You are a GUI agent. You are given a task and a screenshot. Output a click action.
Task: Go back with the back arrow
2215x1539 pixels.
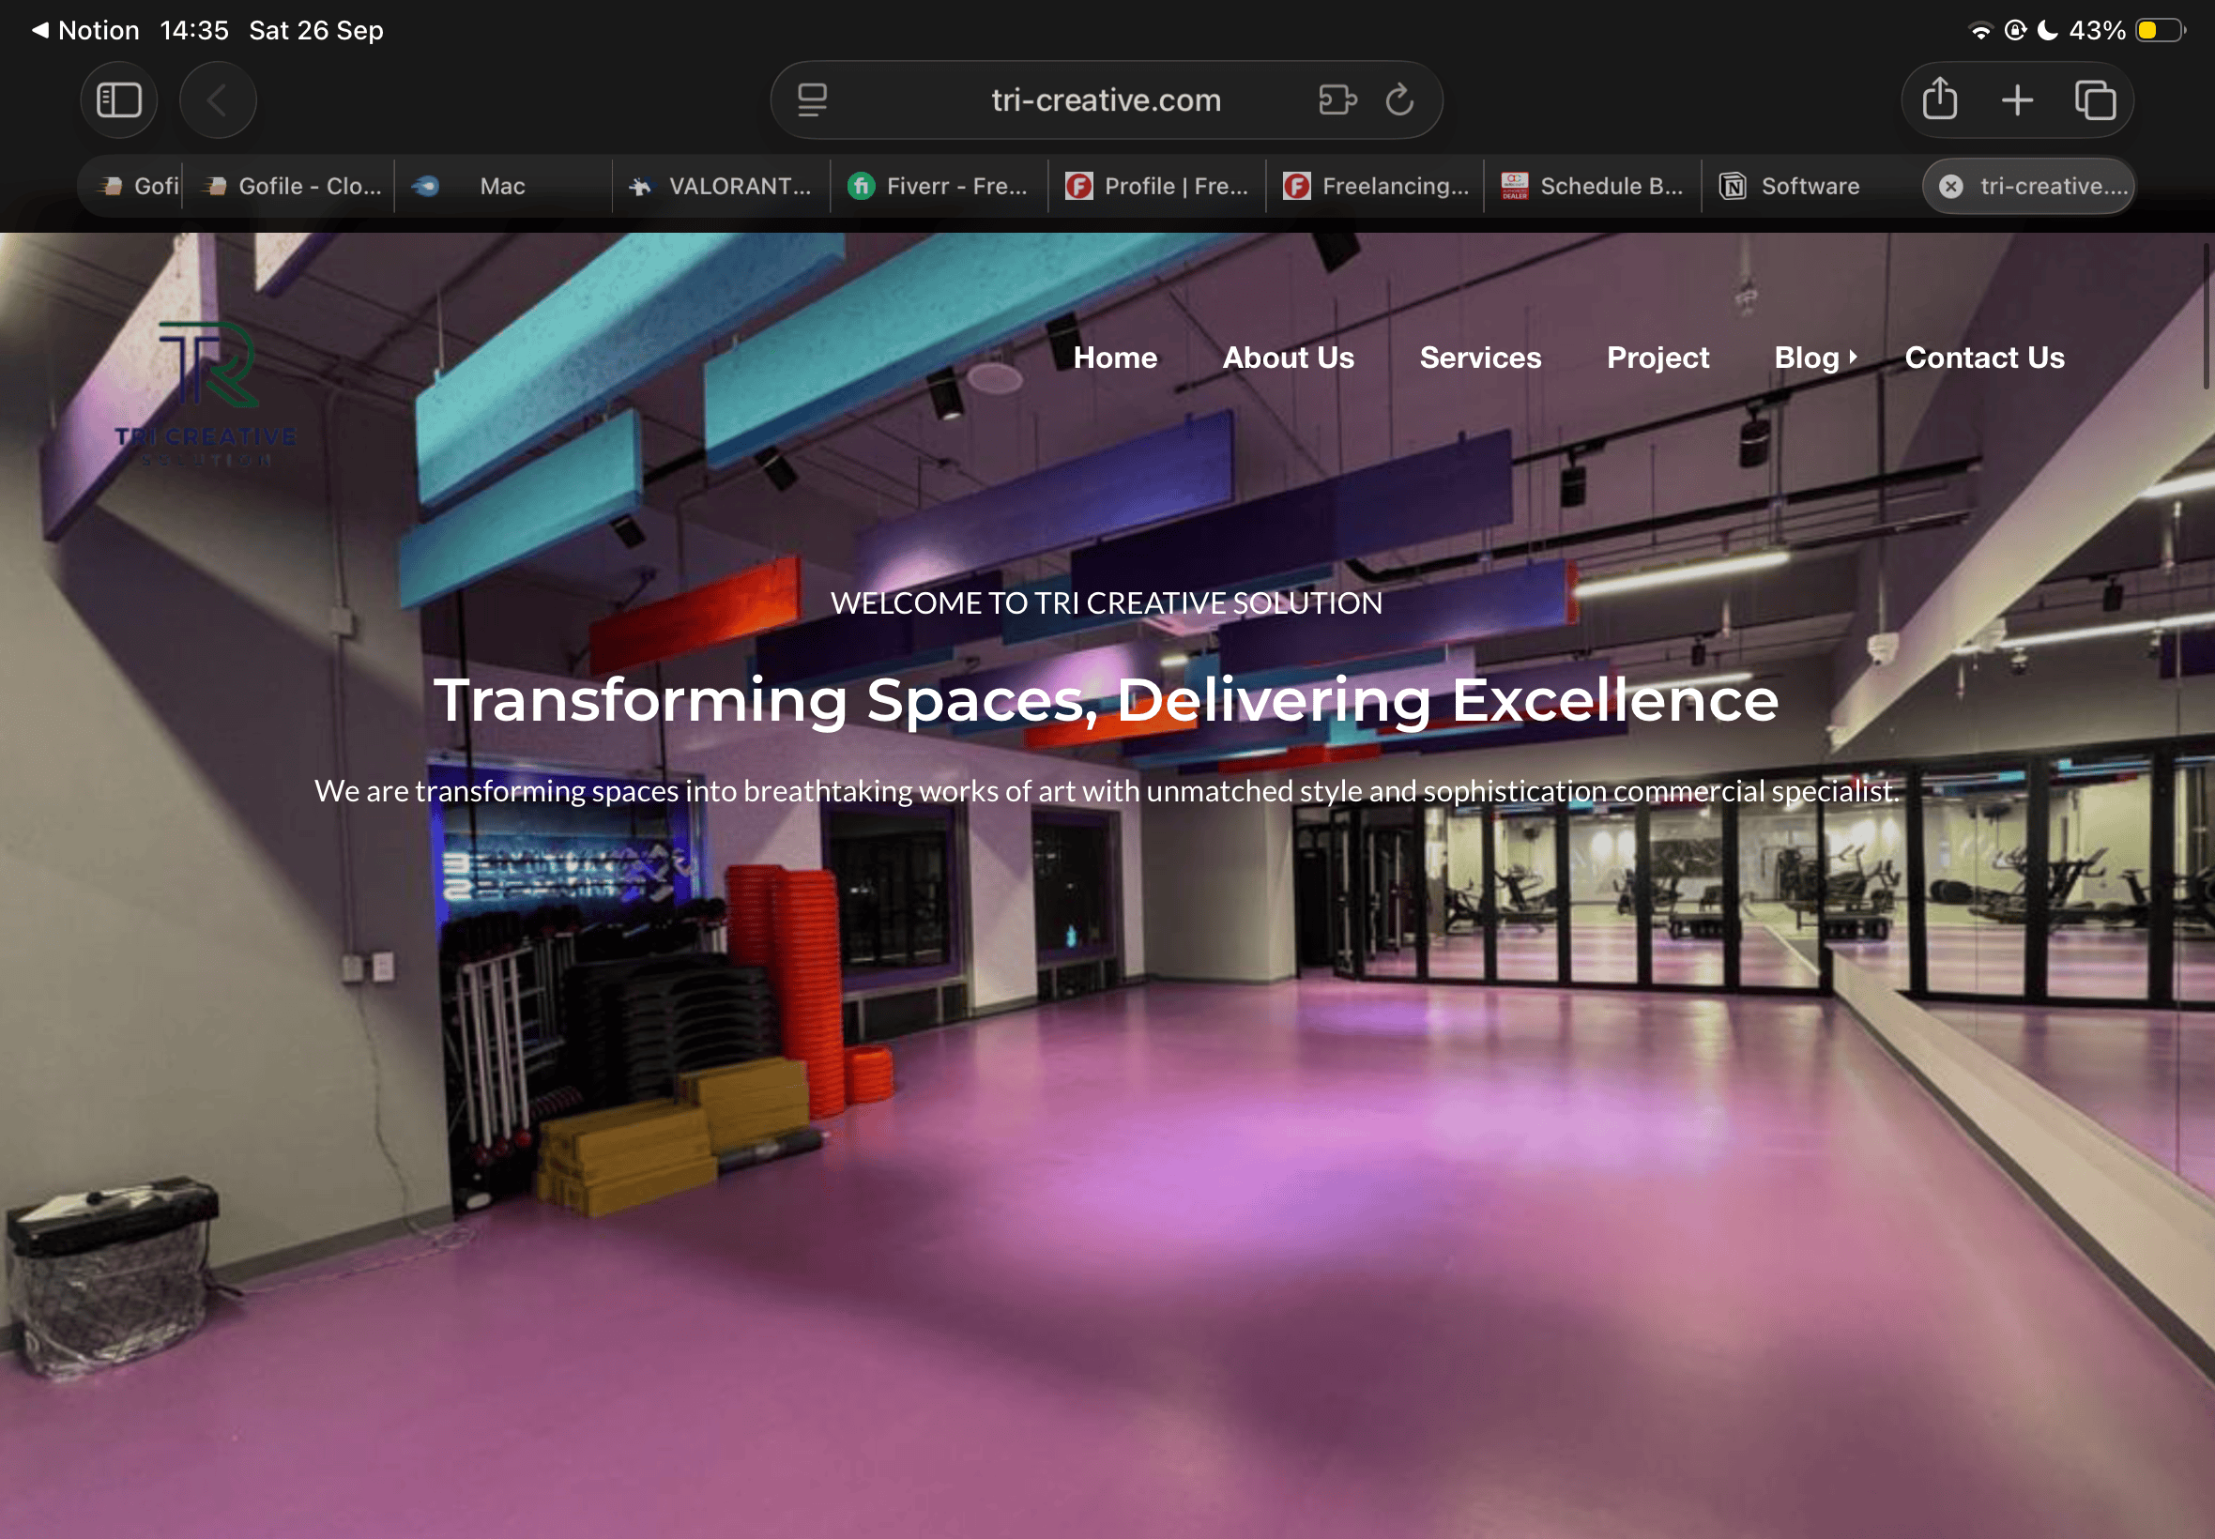218,100
